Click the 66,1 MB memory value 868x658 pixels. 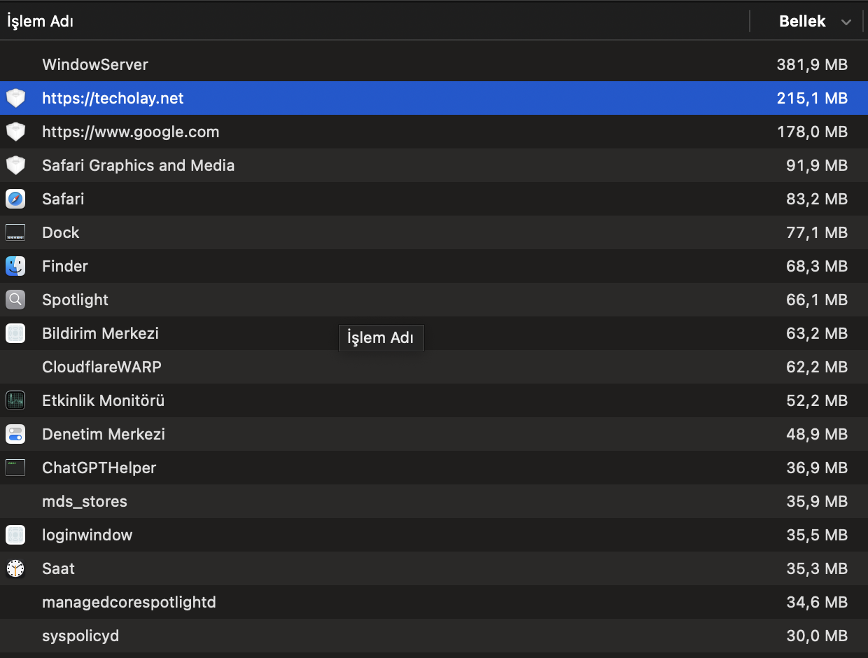pyautogui.click(x=817, y=300)
